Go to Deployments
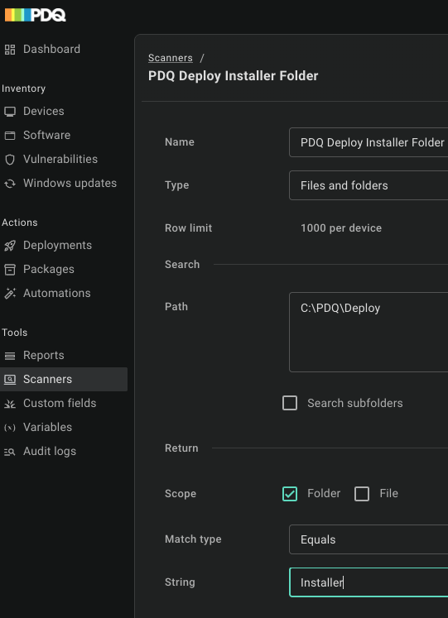Viewport: 448px width, 618px height. (x=58, y=245)
